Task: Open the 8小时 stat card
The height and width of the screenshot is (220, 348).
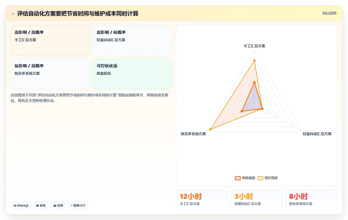Action: pyautogui.click(x=311, y=199)
